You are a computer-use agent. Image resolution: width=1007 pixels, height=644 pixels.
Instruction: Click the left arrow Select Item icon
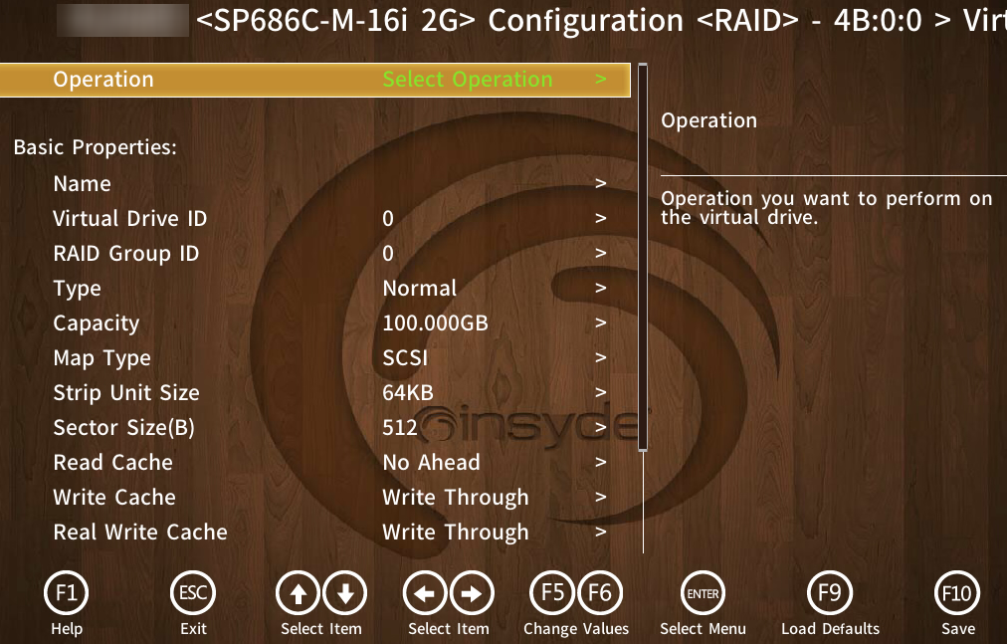tap(425, 592)
